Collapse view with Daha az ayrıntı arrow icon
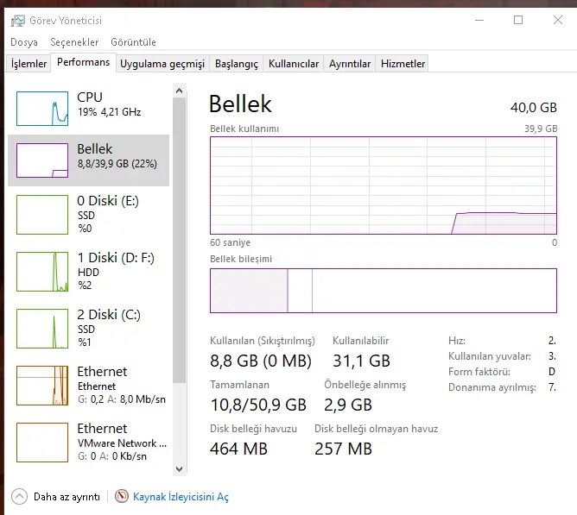Image resolution: width=577 pixels, height=515 pixels. tap(20, 497)
